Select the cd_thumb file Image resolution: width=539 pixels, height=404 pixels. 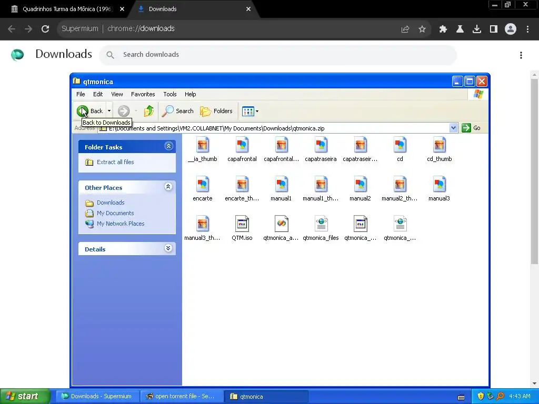point(440,150)
